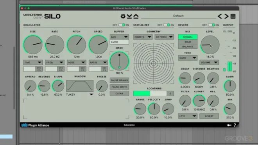Viewport: 258px width, 145px height.
Task: Click the reverb Level knob
Action: [x=210, y=45]
